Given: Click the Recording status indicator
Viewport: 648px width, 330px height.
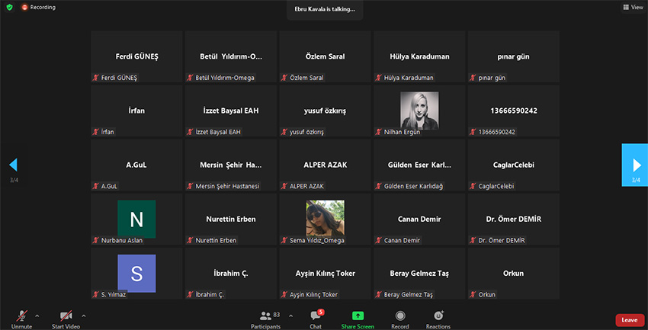Looking at the screenshot, I should pos(38,7).
